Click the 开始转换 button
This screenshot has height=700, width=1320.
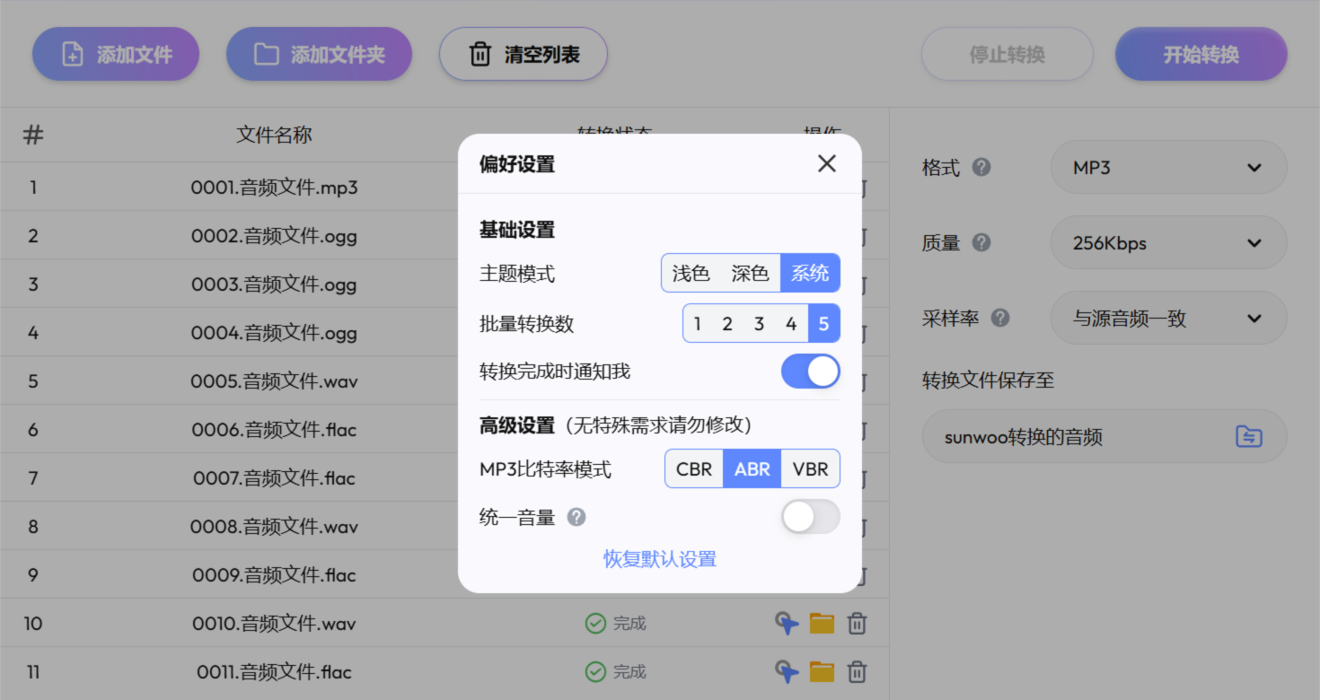pos(1201,54)
